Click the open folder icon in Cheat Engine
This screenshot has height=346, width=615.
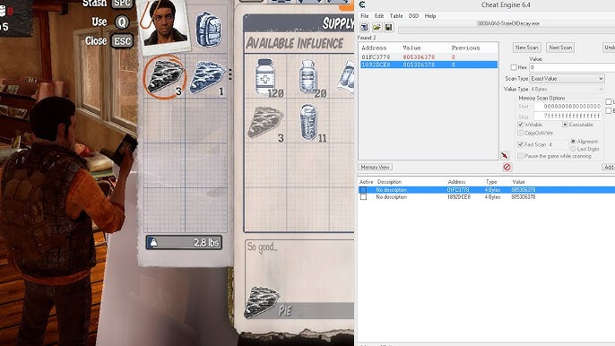[377, 27]
